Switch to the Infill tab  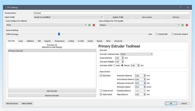point(39,41)
